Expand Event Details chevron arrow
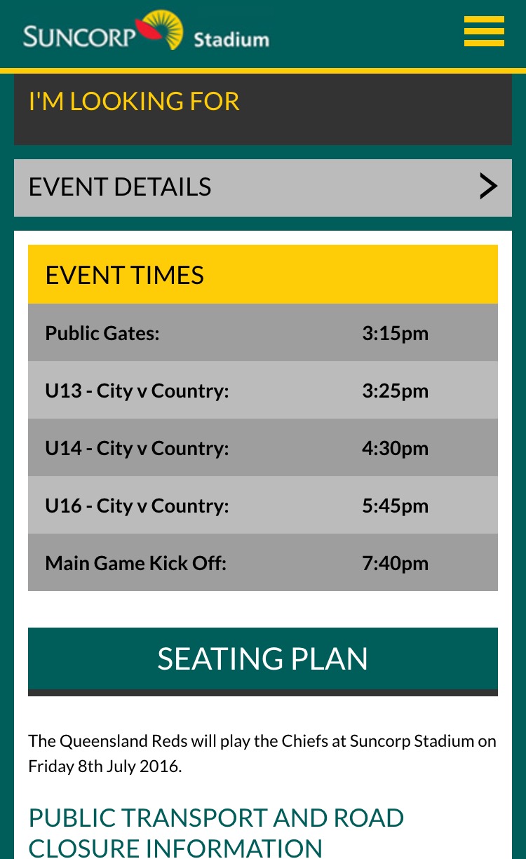Viewport: 526px width, 859px height. tap(488, 187)
